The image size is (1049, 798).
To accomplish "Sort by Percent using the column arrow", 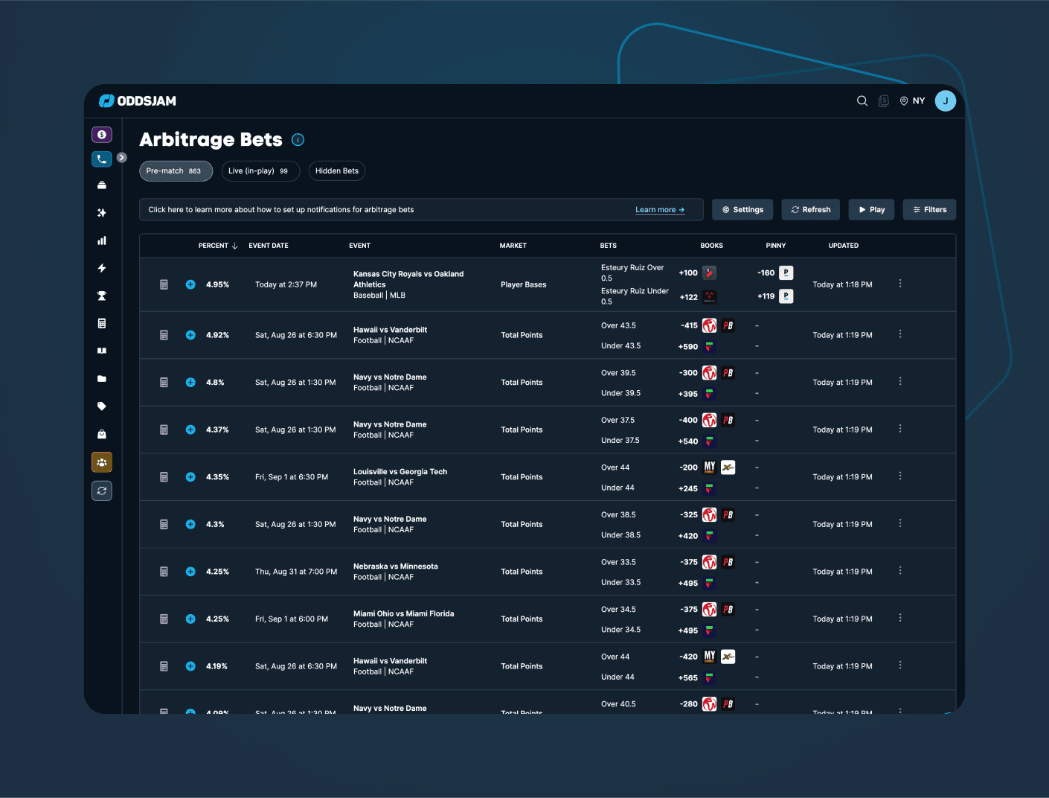I will click(235, 245).
